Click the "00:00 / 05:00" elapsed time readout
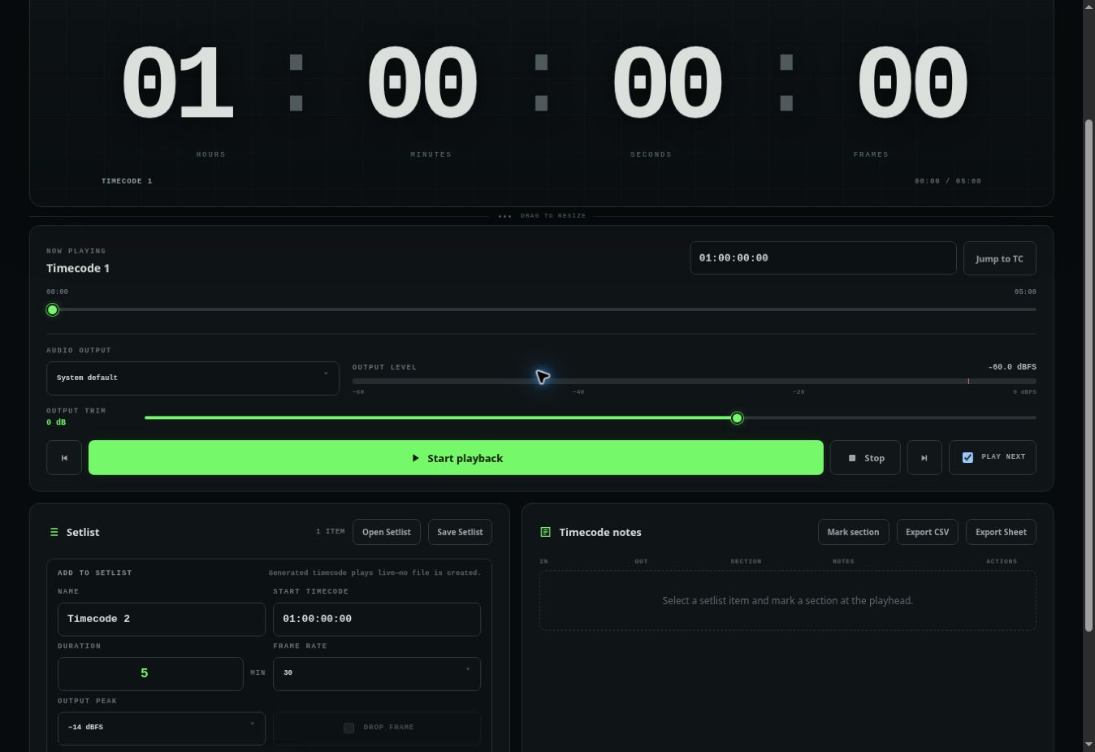The image size is (1095, 752). click(x=948, y=181)
